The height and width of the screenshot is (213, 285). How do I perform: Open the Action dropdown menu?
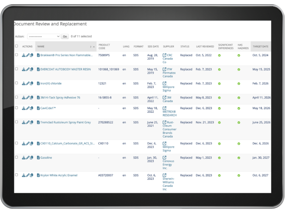tap(44, 36)
